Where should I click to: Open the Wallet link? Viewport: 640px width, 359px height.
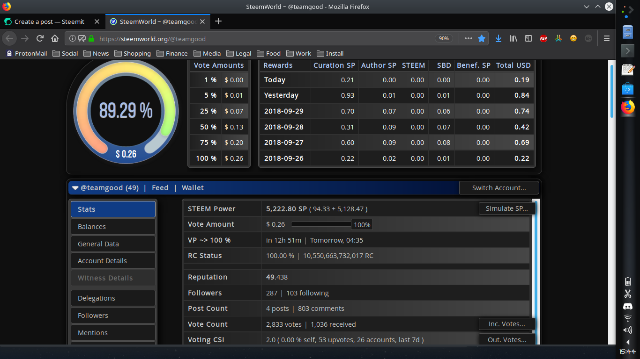coord(193,188)
